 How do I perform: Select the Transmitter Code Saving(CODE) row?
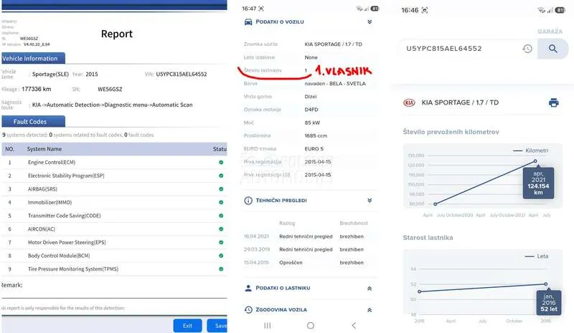114,216
